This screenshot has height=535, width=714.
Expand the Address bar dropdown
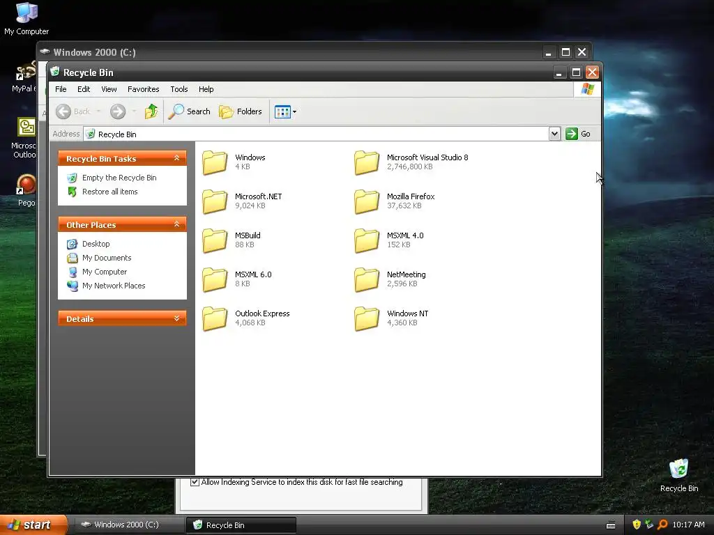point(554,134)
